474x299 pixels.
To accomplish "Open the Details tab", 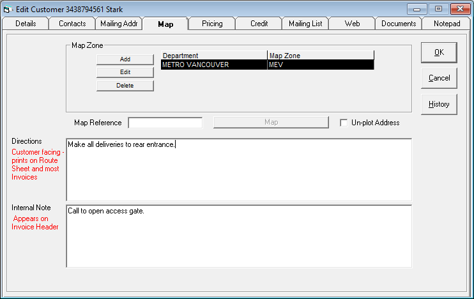I will click(26, 24).
